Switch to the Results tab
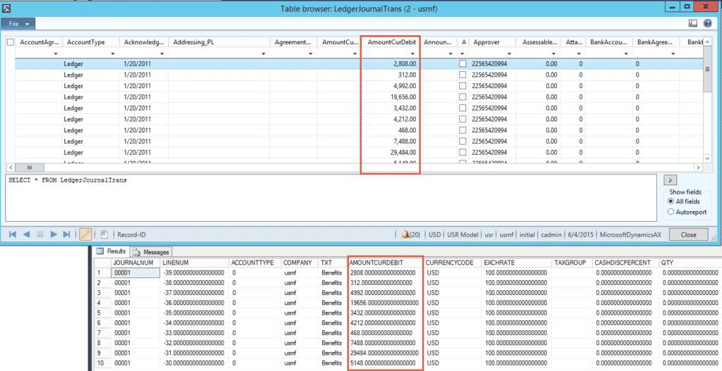Screen dimensions: 722x371 pos(112,251)
